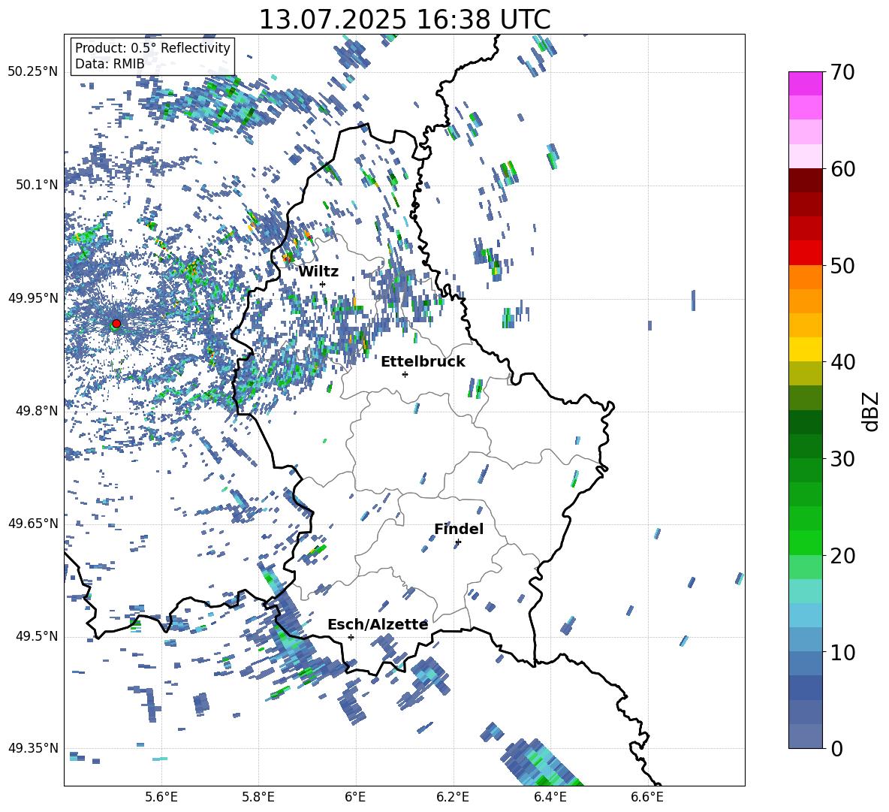Screen dimensions: 889x812
Task: Click the dark maroon colorbar band below 60
Action: pyautogui.click(x=805, y=180)
